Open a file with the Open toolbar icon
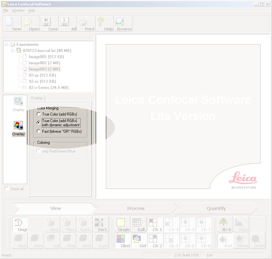This screenshot has width=272, height=259. pos(31,24)
